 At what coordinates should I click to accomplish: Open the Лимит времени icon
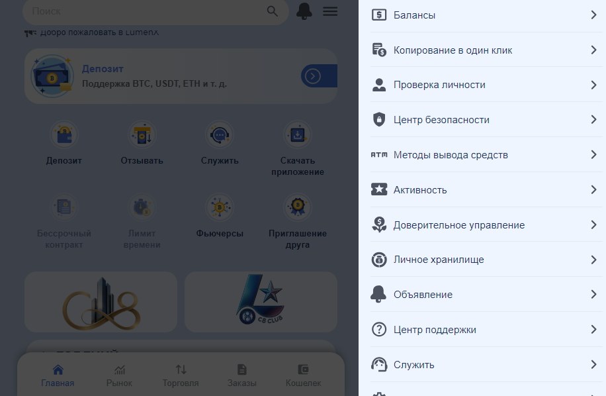tap(142, 207)
